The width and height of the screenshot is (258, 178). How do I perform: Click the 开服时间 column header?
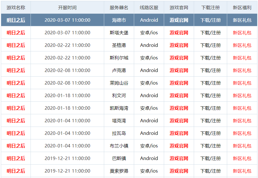tap(67, 7)
